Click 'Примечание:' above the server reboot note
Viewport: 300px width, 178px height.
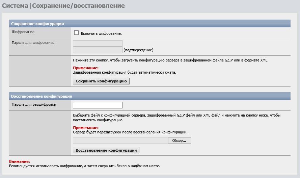[x=86, y=128]
